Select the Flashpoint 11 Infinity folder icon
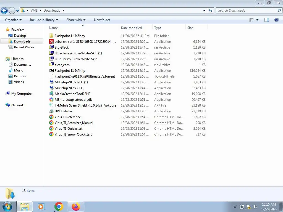The width and height of the screenshot is (283, 212). (x=51, y=36)
